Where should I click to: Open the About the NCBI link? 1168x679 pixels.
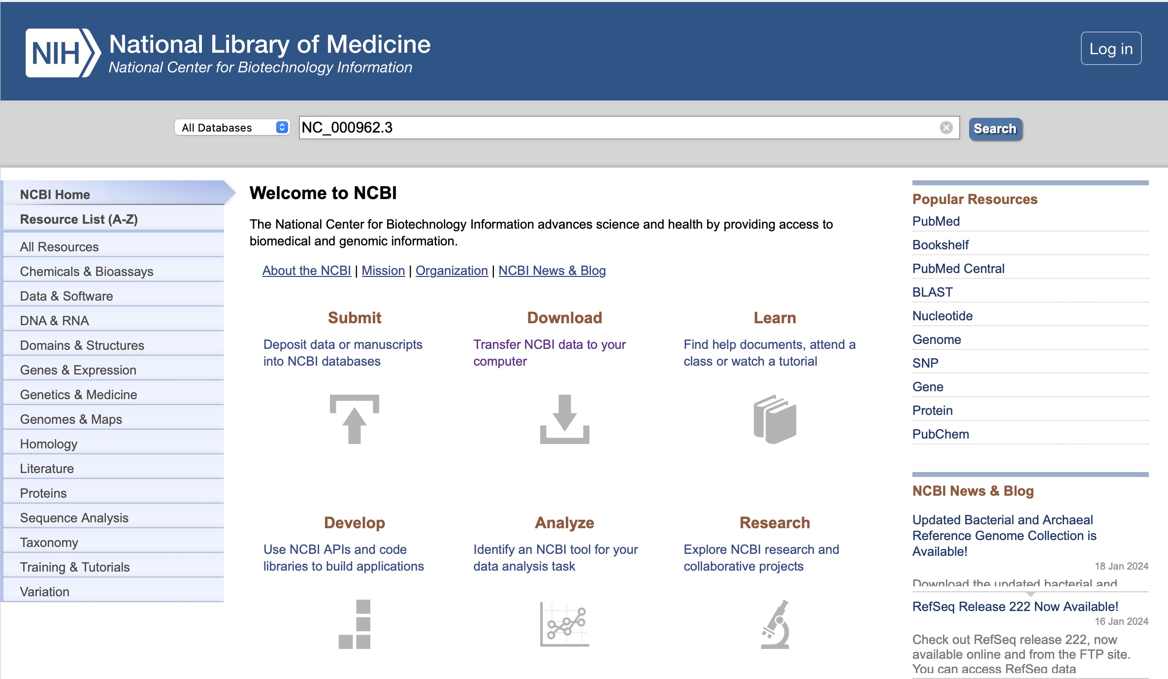pos(306,271)
